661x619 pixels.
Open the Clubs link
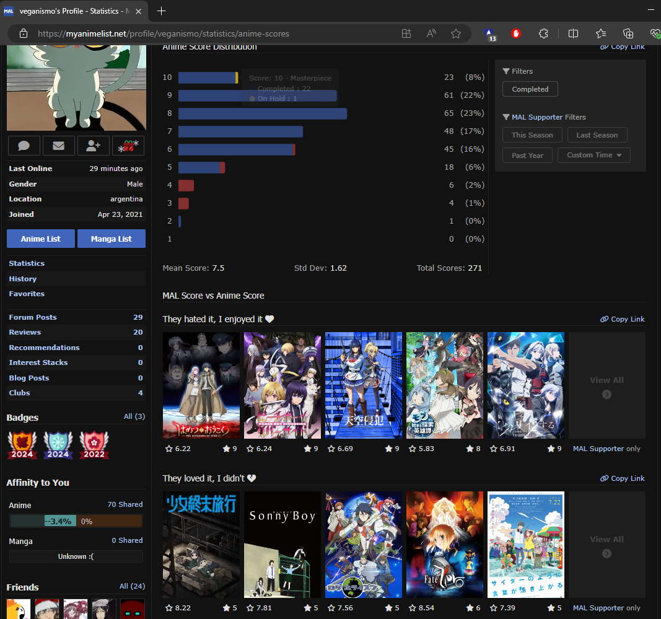[x=19, y=393]
